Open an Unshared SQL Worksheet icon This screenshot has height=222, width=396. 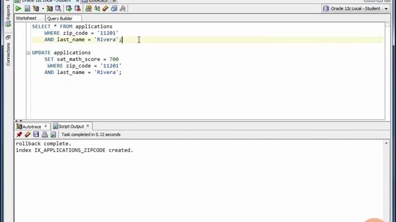coord(88,9)
